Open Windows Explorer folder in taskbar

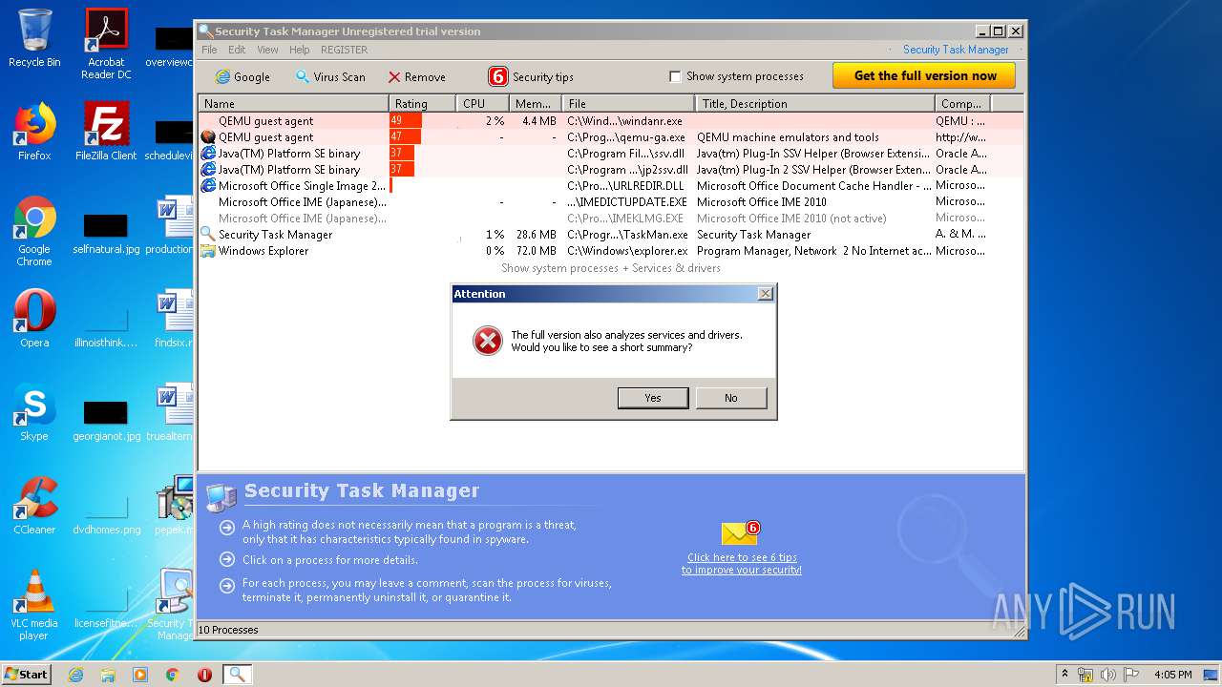pyautogui.click(x=108, y=675)
